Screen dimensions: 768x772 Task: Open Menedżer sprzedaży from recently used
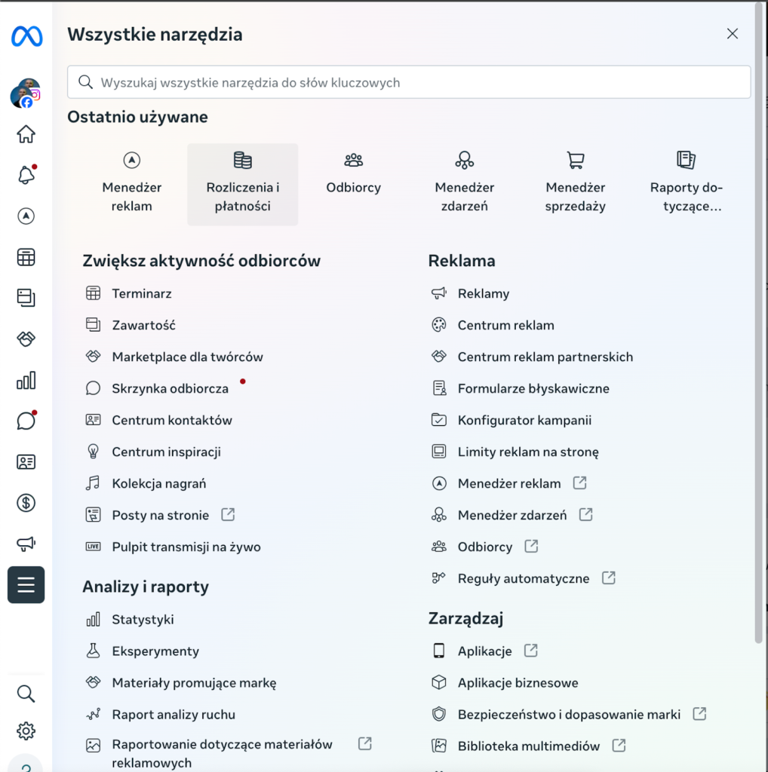[576, 185]
